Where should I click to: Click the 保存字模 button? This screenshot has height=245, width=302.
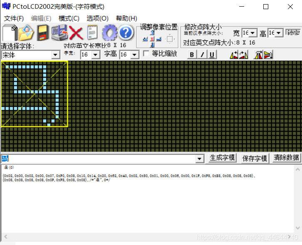pos(255,158)
